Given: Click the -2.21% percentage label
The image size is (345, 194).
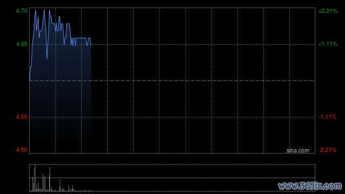Looking at the screenshot, I should pos(327,150).
